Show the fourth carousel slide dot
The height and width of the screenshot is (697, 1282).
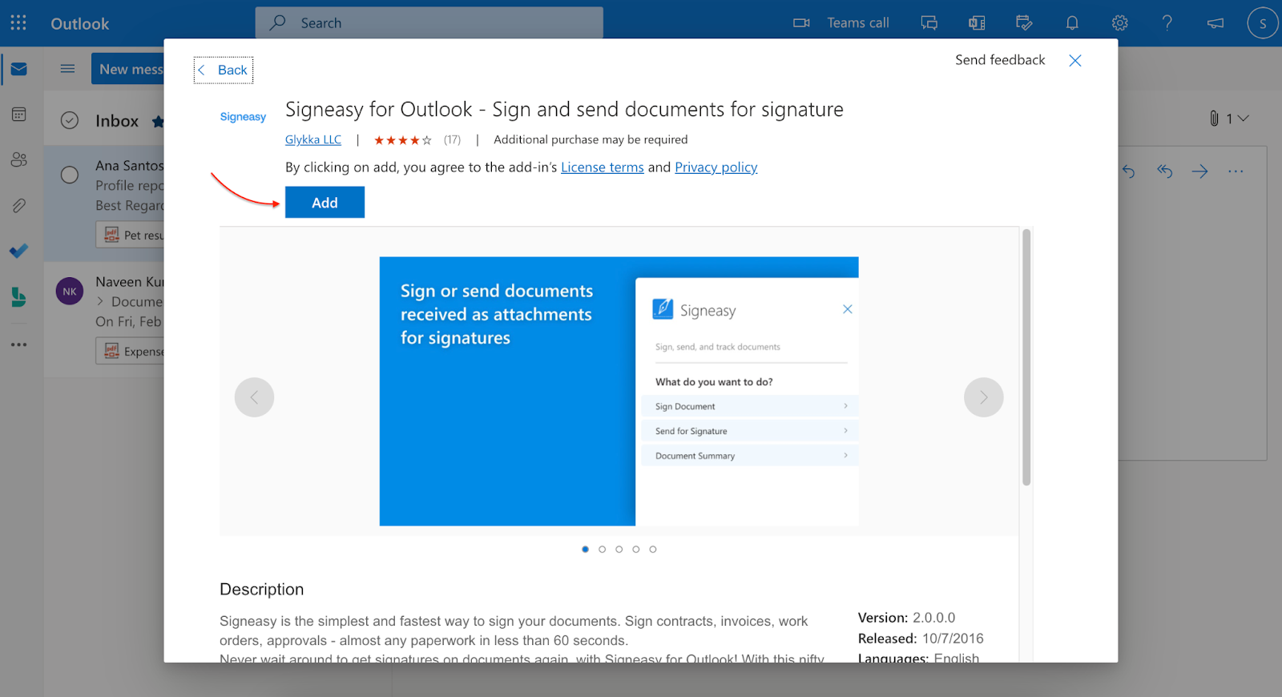click(x=636, y=550)
